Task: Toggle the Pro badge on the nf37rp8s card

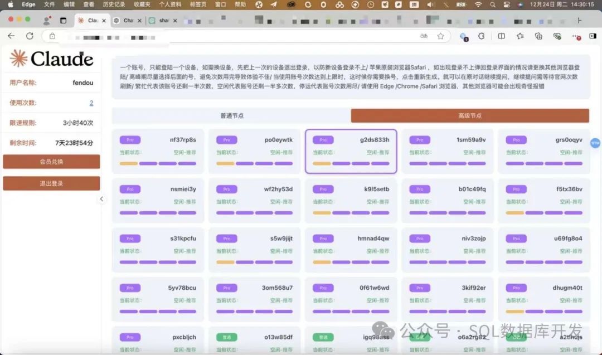Action: pyautogui.click(x=130, y=140)
